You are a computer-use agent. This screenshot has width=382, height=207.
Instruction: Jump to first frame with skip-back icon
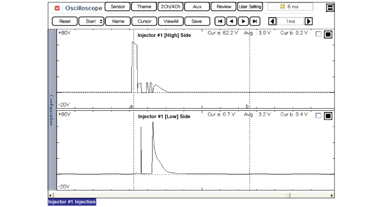pyautogui.click(x=220, y=21)
